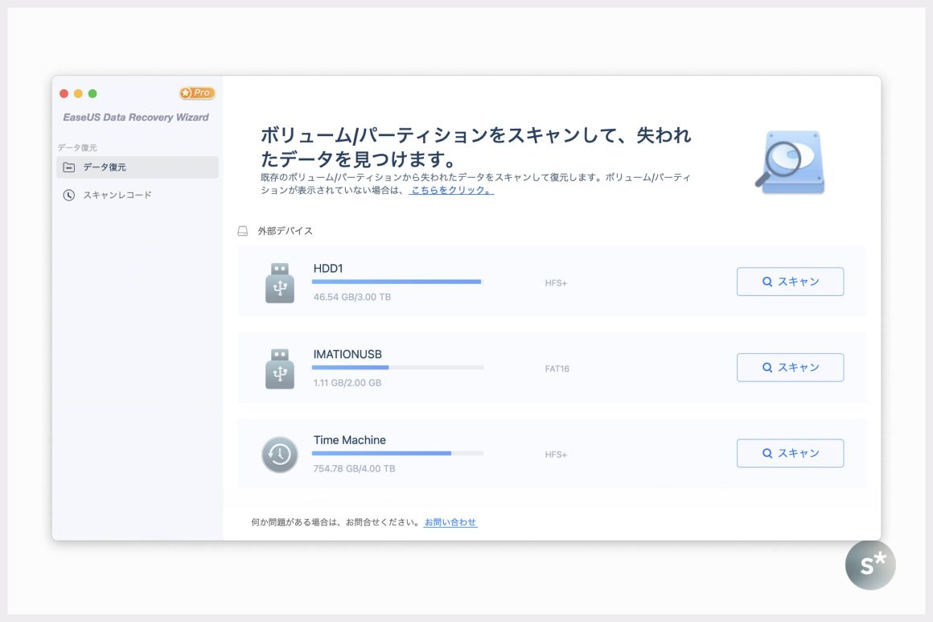Click the データ復元 folder icon in sidebar
Viewport: 933px width, 622px height.
(x=69, y=167)
